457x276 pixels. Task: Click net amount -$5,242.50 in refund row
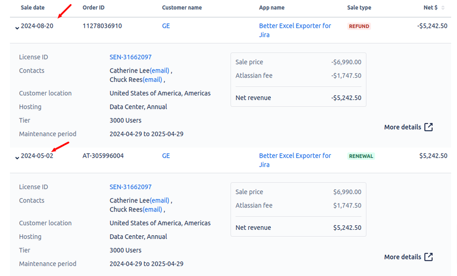(x=432, y=26)
